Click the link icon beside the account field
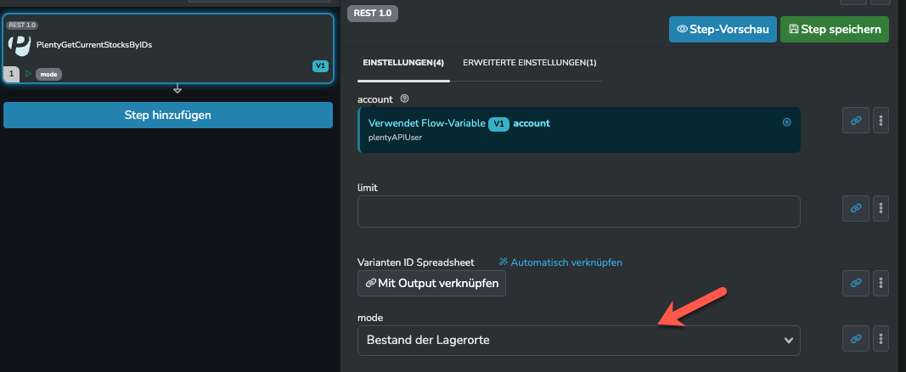Screen dimensions: 906x372 click(x=855, y=121)
